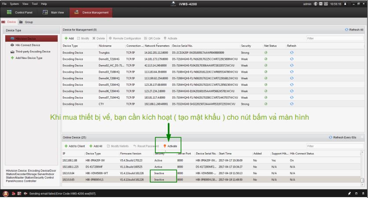Open the View menu

click(25, 4)
